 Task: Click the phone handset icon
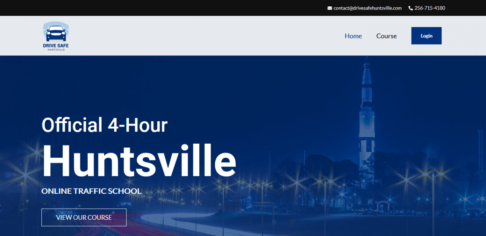[x=410, y=8]
